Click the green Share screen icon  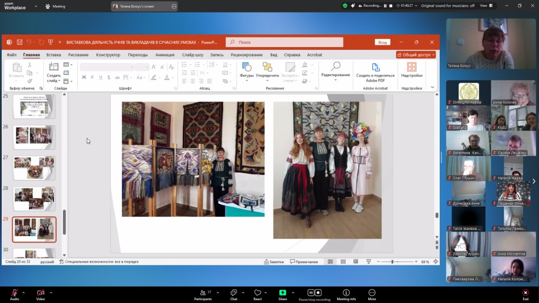[x=283, y=293]
